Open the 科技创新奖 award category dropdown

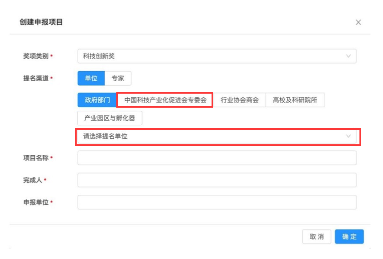217,56
